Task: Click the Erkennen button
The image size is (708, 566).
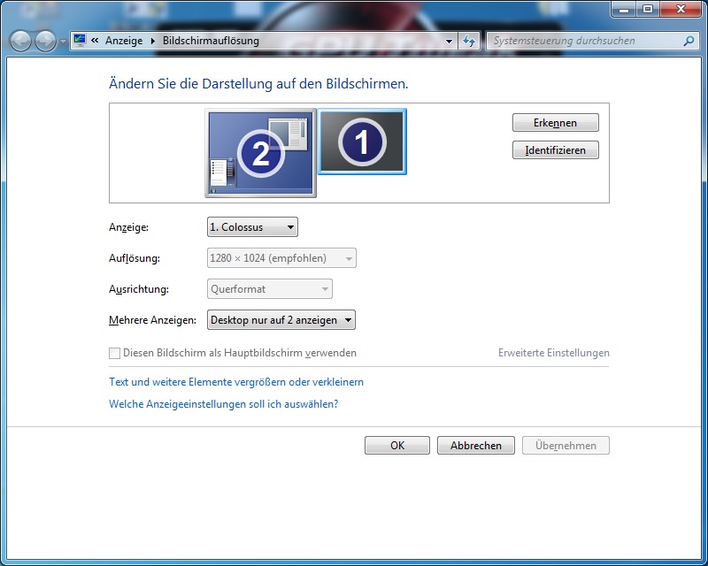Action: (x=556, y=123)
